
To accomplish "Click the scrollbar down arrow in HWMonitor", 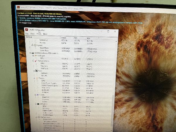I will click(111, 130).
